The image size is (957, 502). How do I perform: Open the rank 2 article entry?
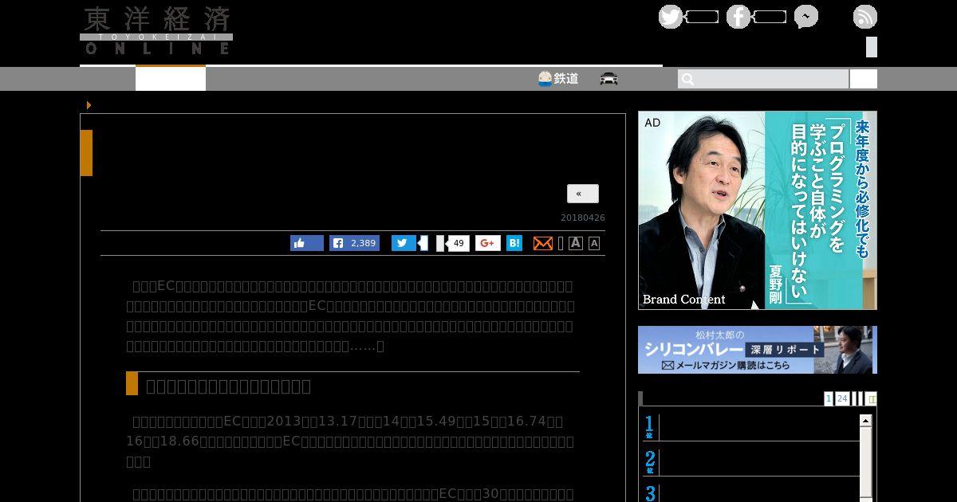click(751, 462)
